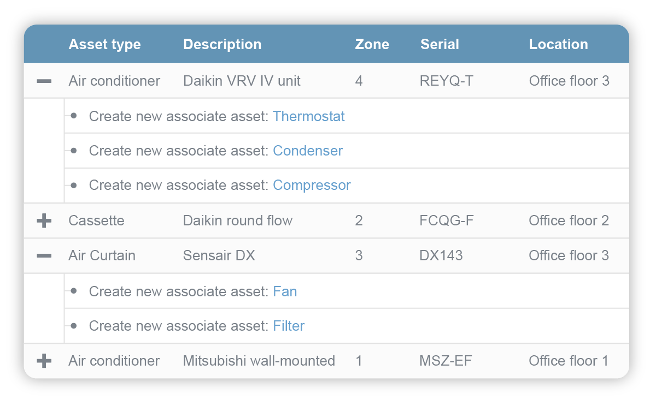Select the Sensair DX description cell

click(x=219, y=256)
